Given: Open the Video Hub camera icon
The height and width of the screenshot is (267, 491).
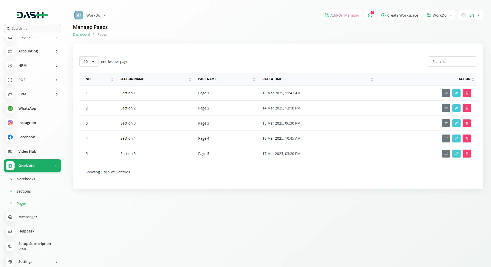Looking at the screenshot, I should (10, 151).
